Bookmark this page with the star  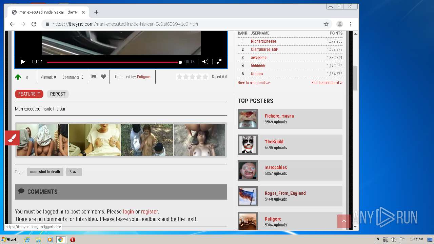coord(326,24)
